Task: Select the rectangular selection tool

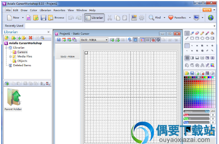Action: tap(187, 33)
